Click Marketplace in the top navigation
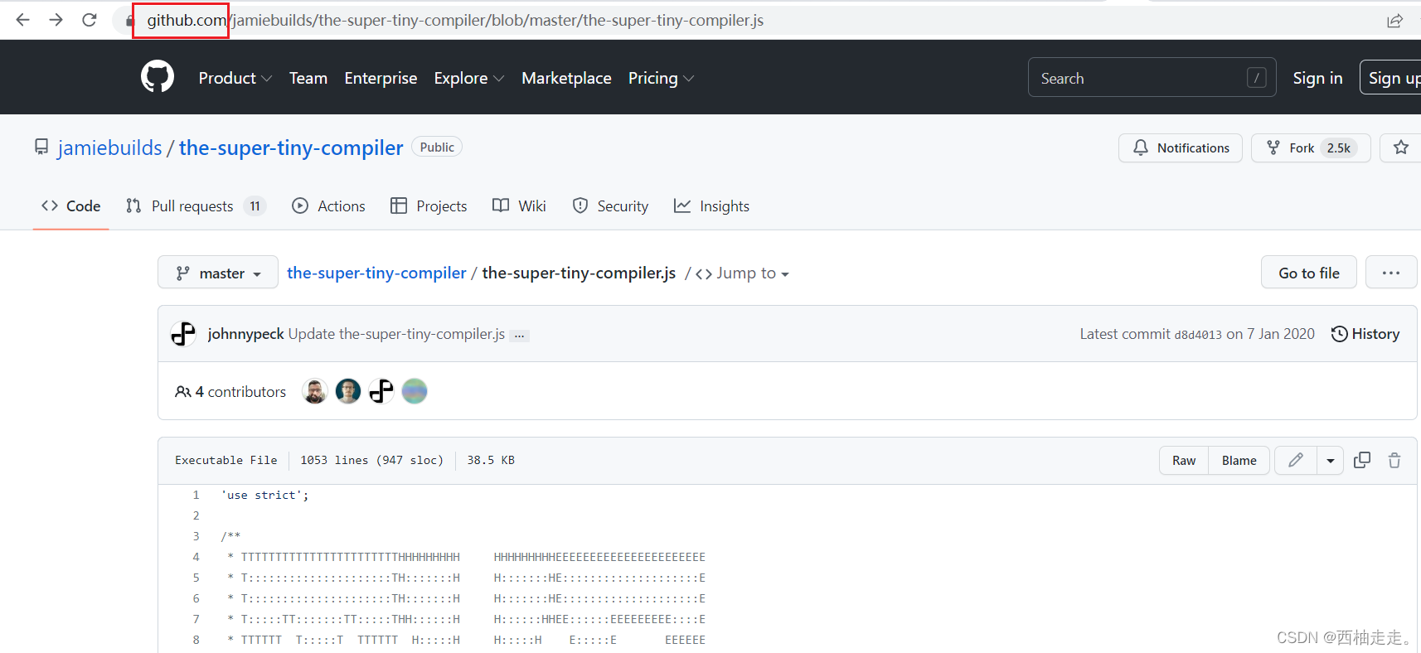1421x653 pixels. click(566, 78)
